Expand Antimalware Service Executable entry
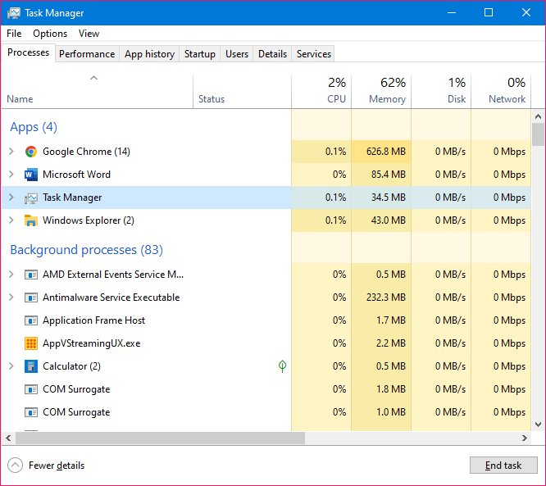The height and width of the screenshot is (486, 546). pos(11,298)
